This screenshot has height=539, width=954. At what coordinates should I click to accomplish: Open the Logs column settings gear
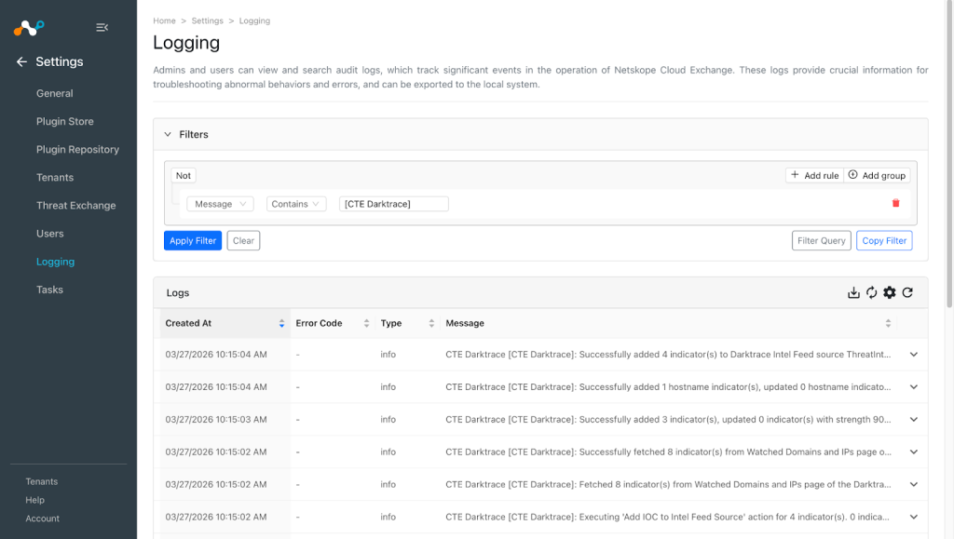pos(890,293)
